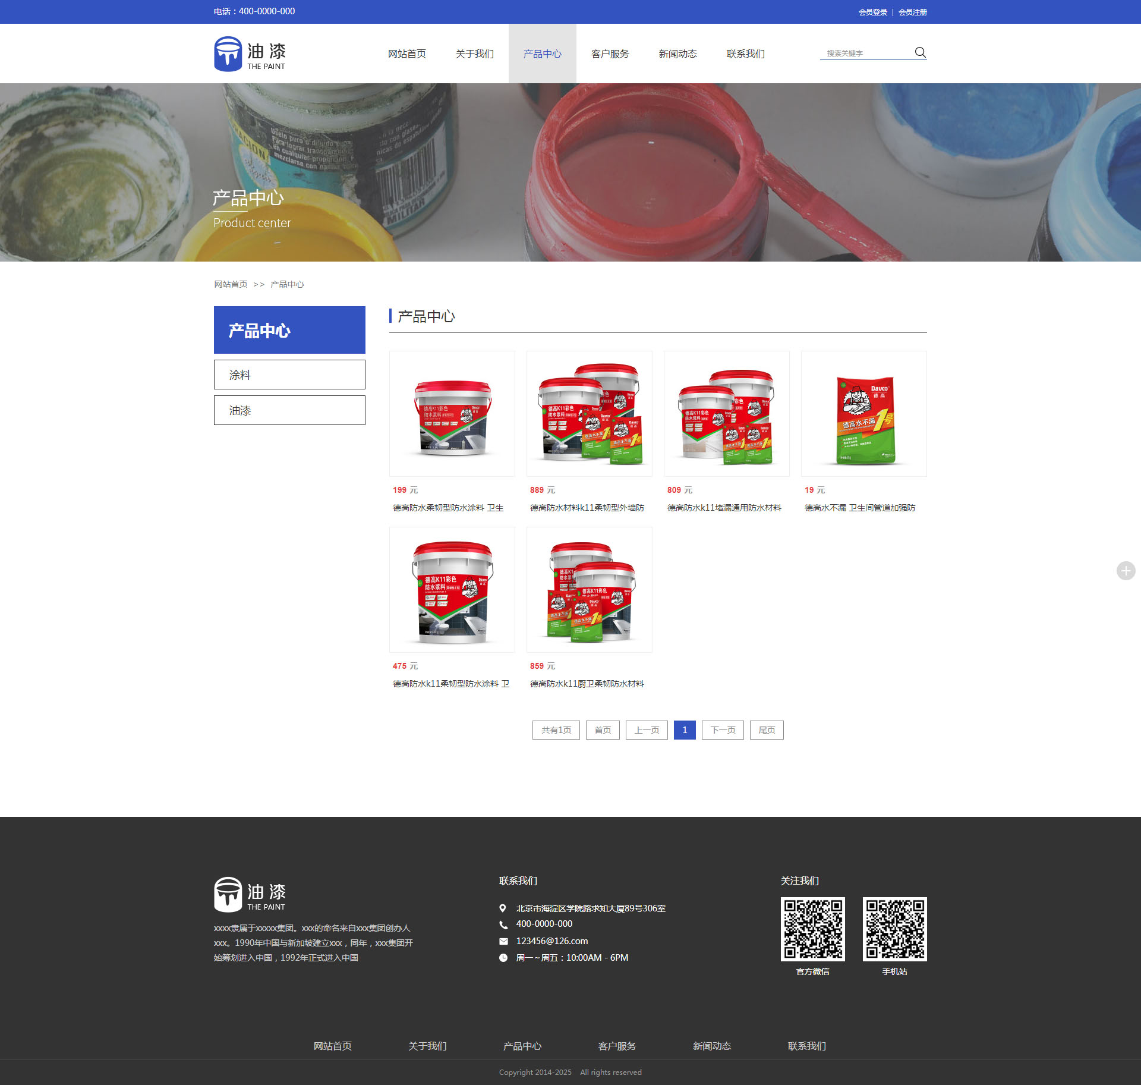The height and width of the screenshot is (1085, 1141).
Task: Click the location pin icon in footer
Action: (x=503, y=908)
